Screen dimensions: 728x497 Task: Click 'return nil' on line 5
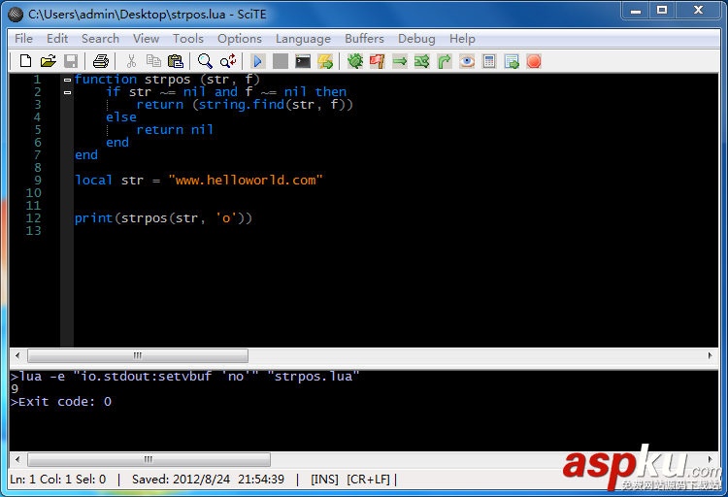[175, 130]
